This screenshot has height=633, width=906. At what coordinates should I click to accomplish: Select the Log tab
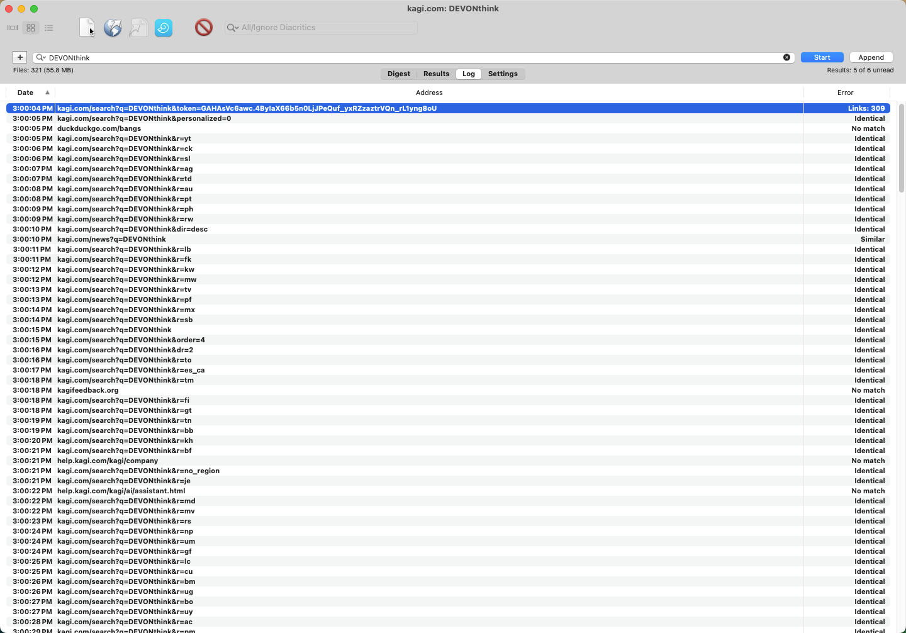[469, 74]
